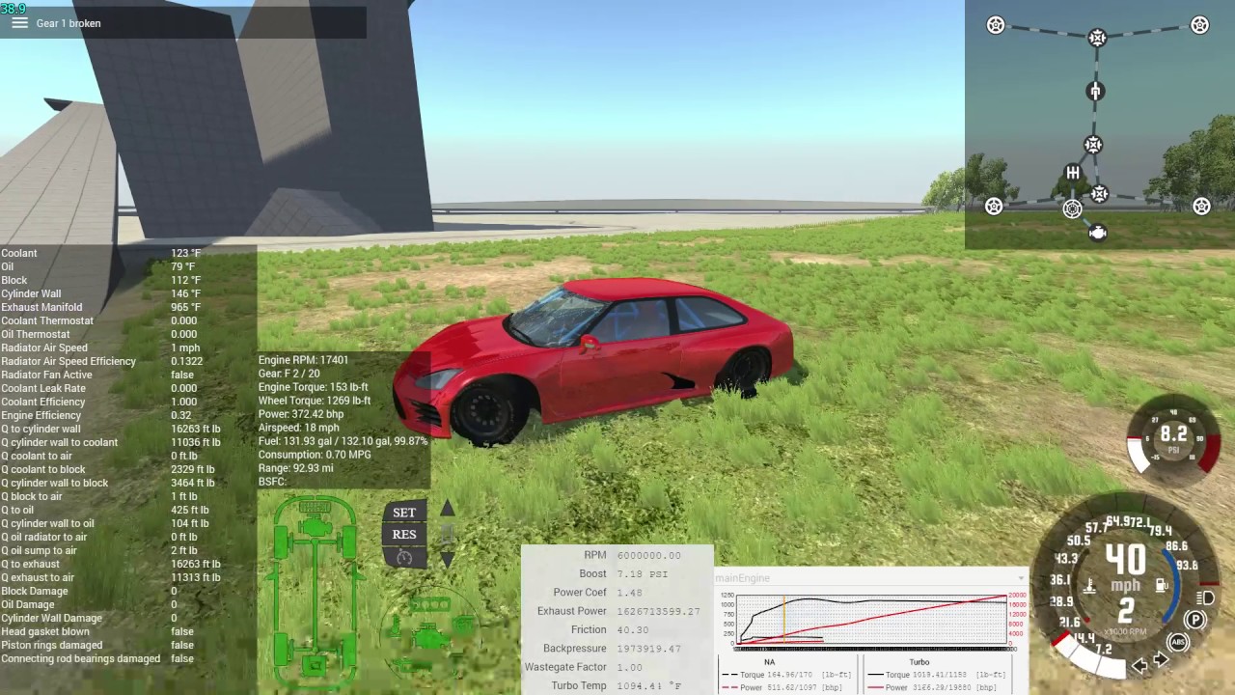Click the engine icon in the powertrain diagram
The height and width of the screenshot is (695, 1235).
click(x=1098, y=233)
